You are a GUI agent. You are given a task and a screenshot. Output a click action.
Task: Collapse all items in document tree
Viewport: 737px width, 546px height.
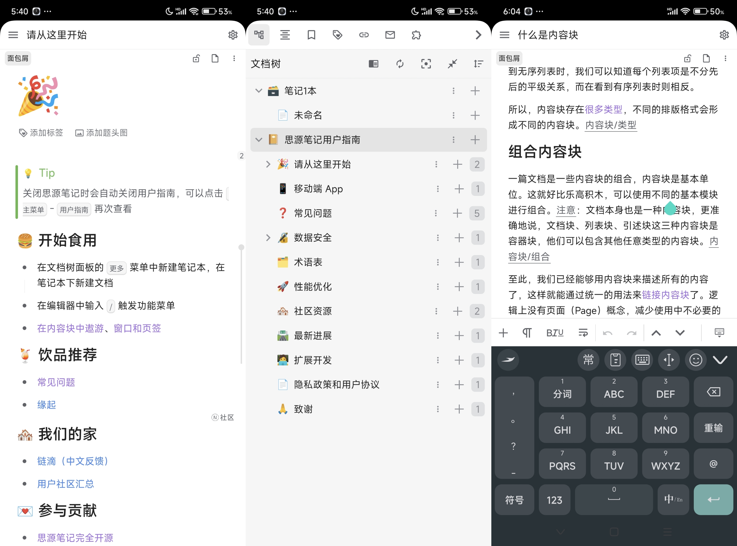pyautogui.click(x=452, y=64)
